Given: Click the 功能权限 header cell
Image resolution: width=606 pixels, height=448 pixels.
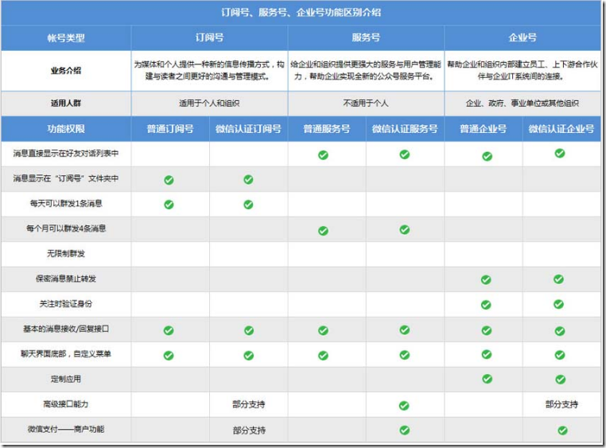Looking at the screenshot, I should pos(66,129).
